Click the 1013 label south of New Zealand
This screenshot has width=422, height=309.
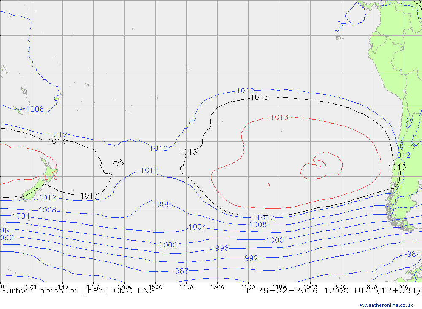[x=89, y=196]
